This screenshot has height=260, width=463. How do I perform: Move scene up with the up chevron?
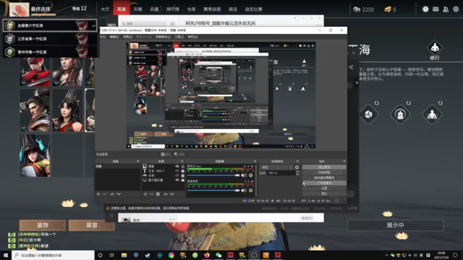click(112, 194)
